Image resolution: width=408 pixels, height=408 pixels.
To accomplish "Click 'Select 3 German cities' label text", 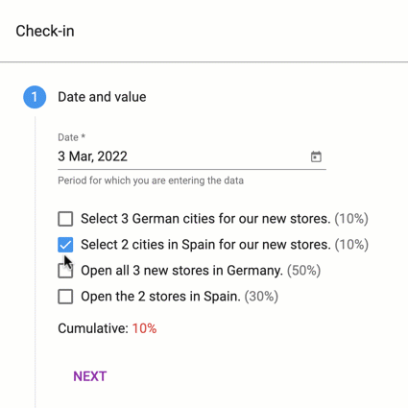I will pos(205,219).
